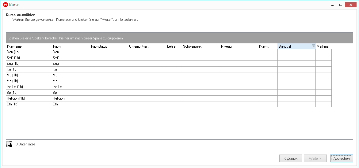Select the Ku (1b) course row
The image size is (359, 168).
169,69
